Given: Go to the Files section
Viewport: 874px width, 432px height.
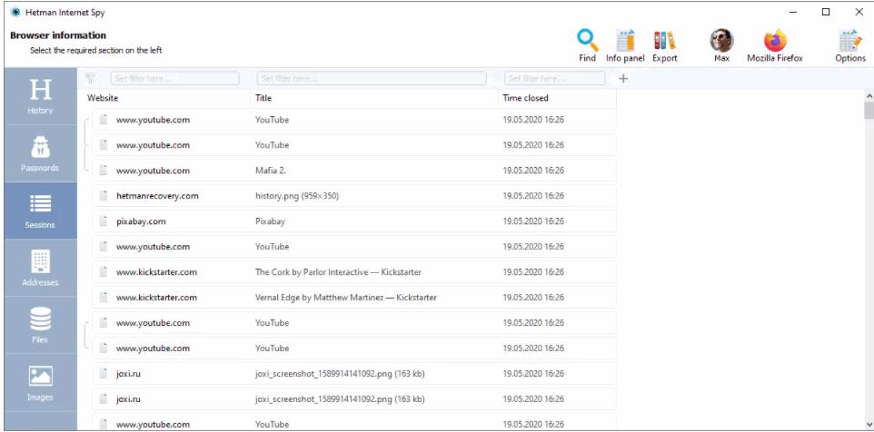Looking at the screenshot, I should pos(40,326).
